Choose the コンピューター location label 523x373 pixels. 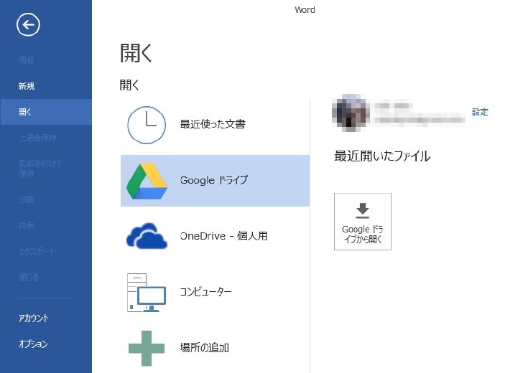pyautogui.click(x=205, y=292)
